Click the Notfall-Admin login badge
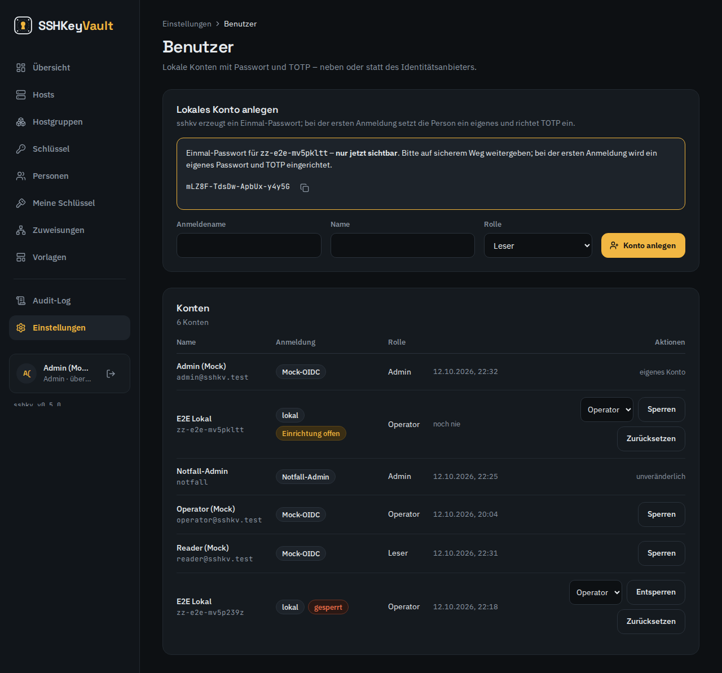 point(306,477)
